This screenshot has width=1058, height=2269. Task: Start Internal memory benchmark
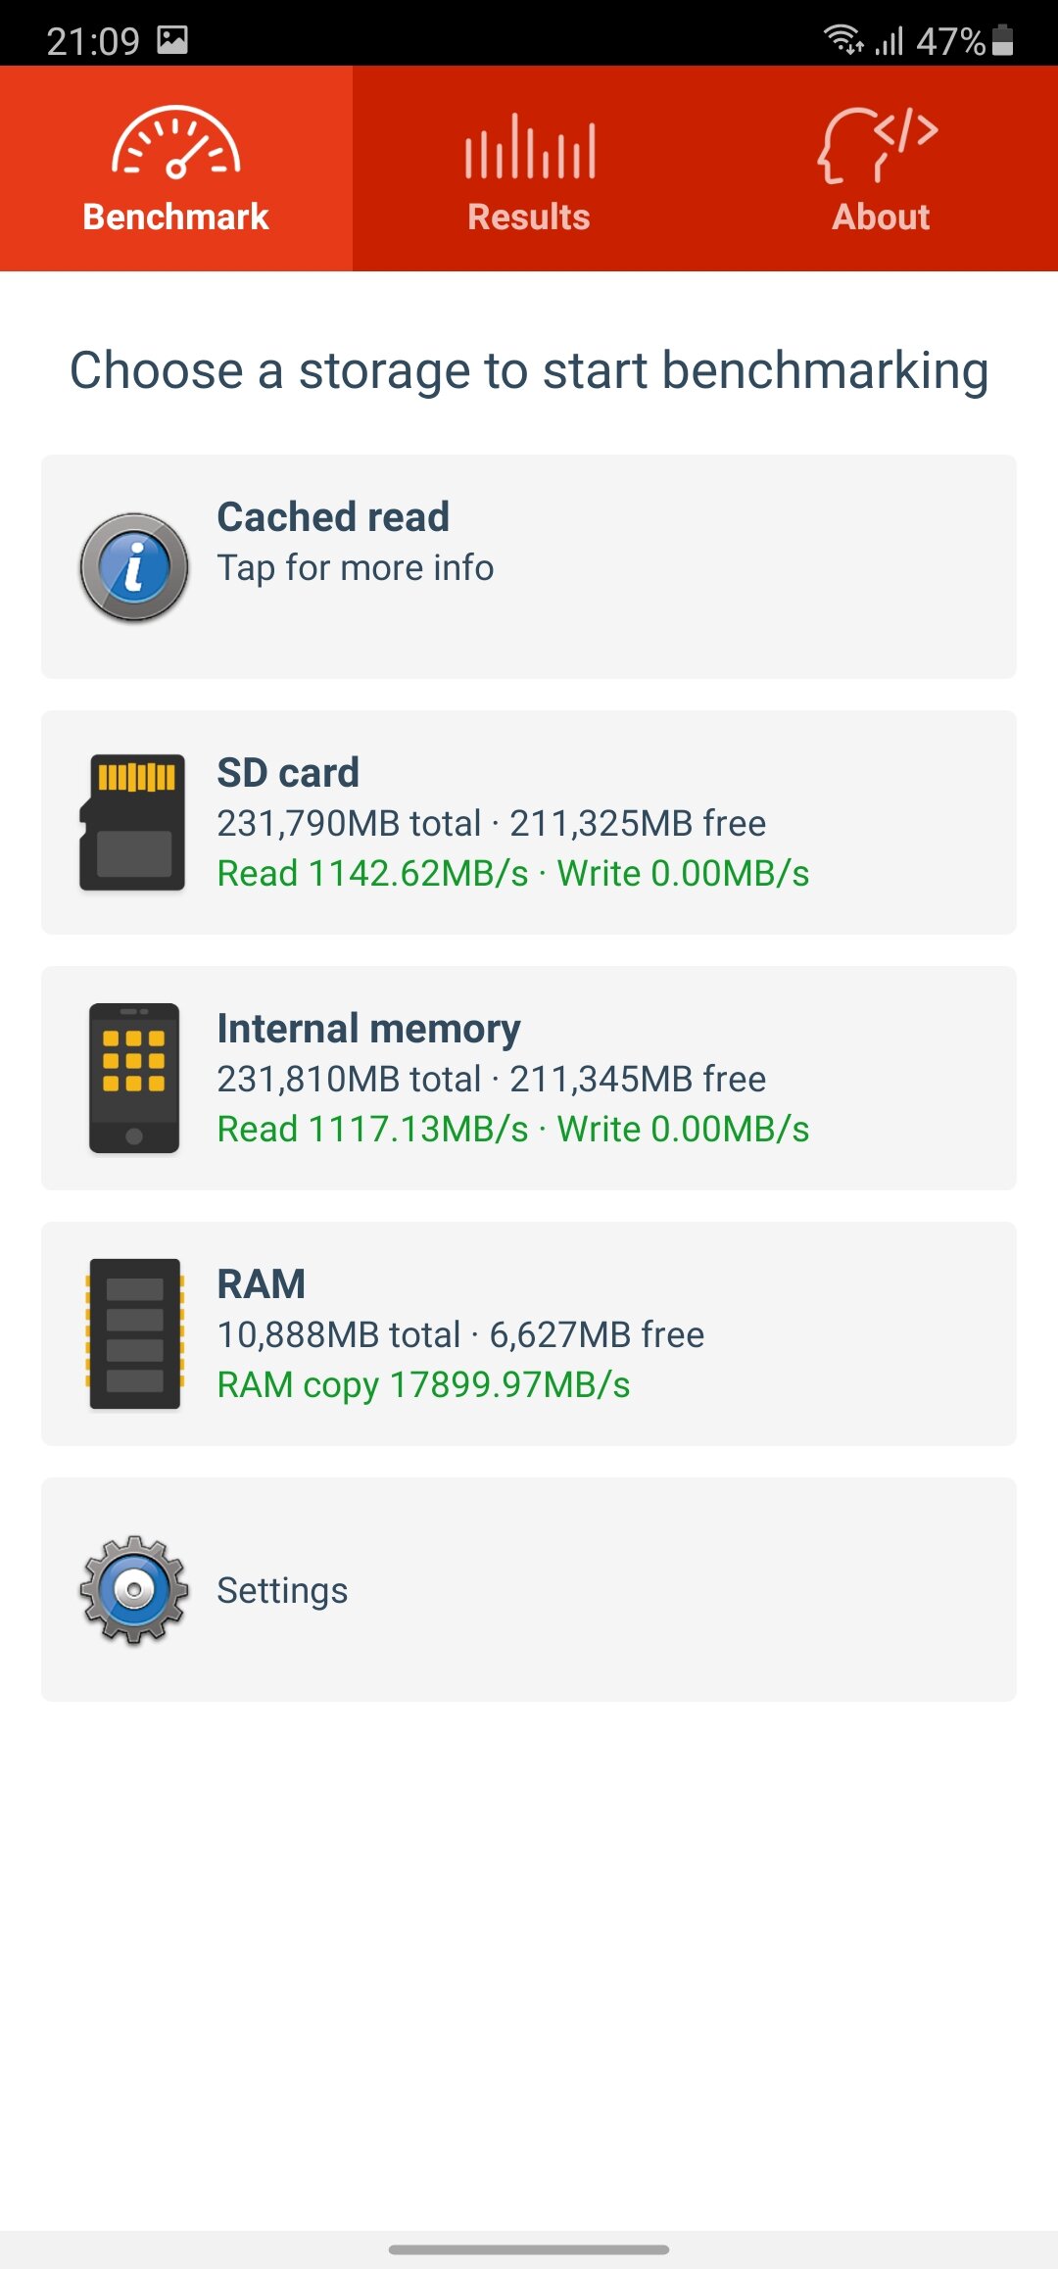pos(529,1078)
